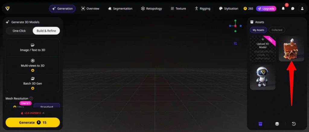Click the viewport grid settings icon

(235, 43)
